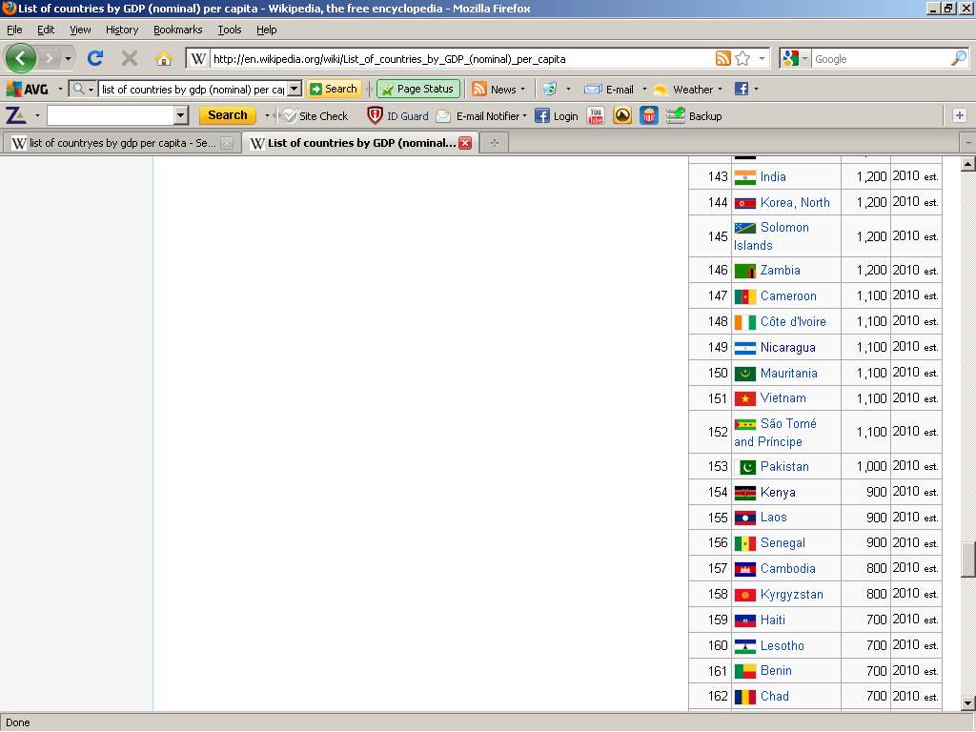The image size is (976, 732).
Task: Click the RSS feed icon in address bar
Action: point(723,58)
